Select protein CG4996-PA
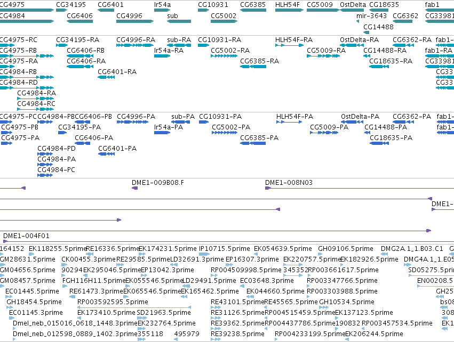454x342 pixels. pos(136,117)
